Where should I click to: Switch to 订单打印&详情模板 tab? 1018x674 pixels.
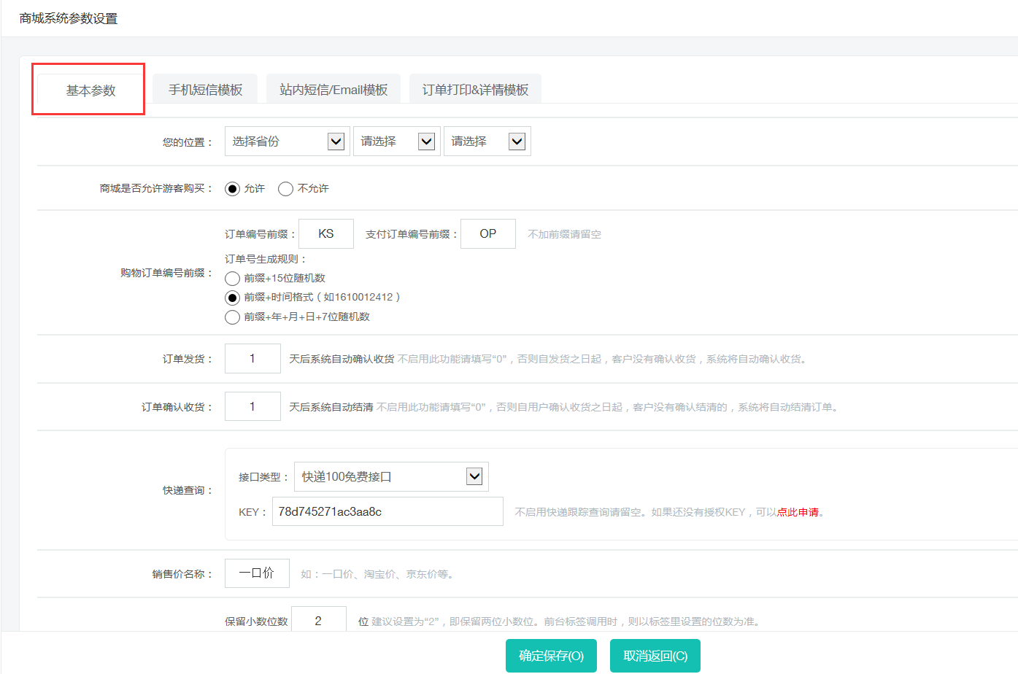(x=475, y=90)
